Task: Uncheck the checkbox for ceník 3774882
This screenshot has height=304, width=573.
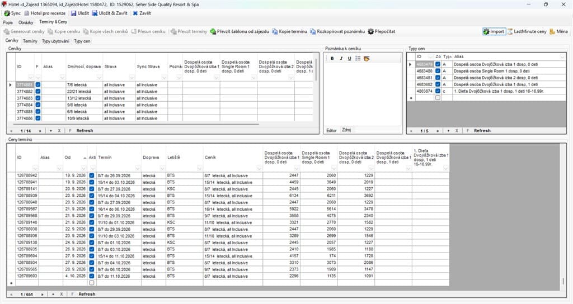Action: [38, 91]
